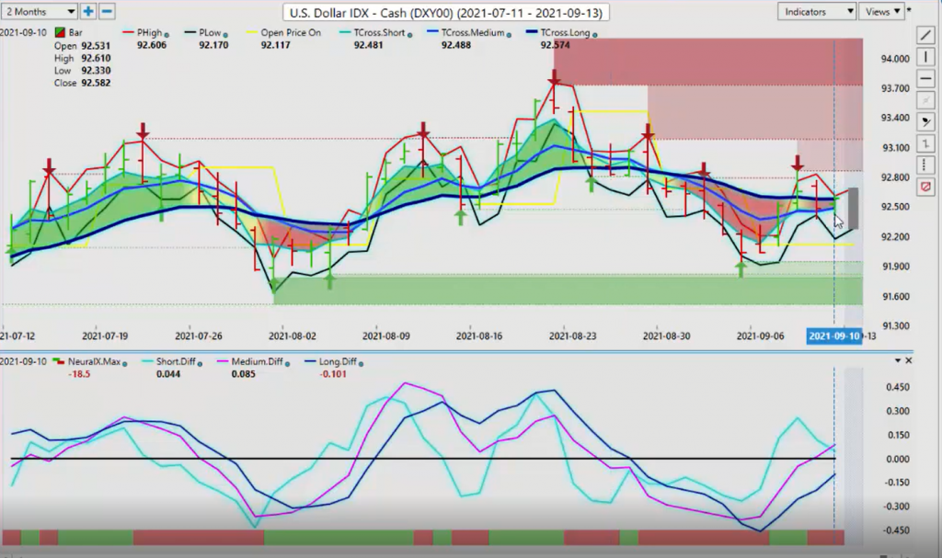The height and width of the screenshot is (558, 942).
Task: Click the Close 92.582 value
Action: (96, 83)
